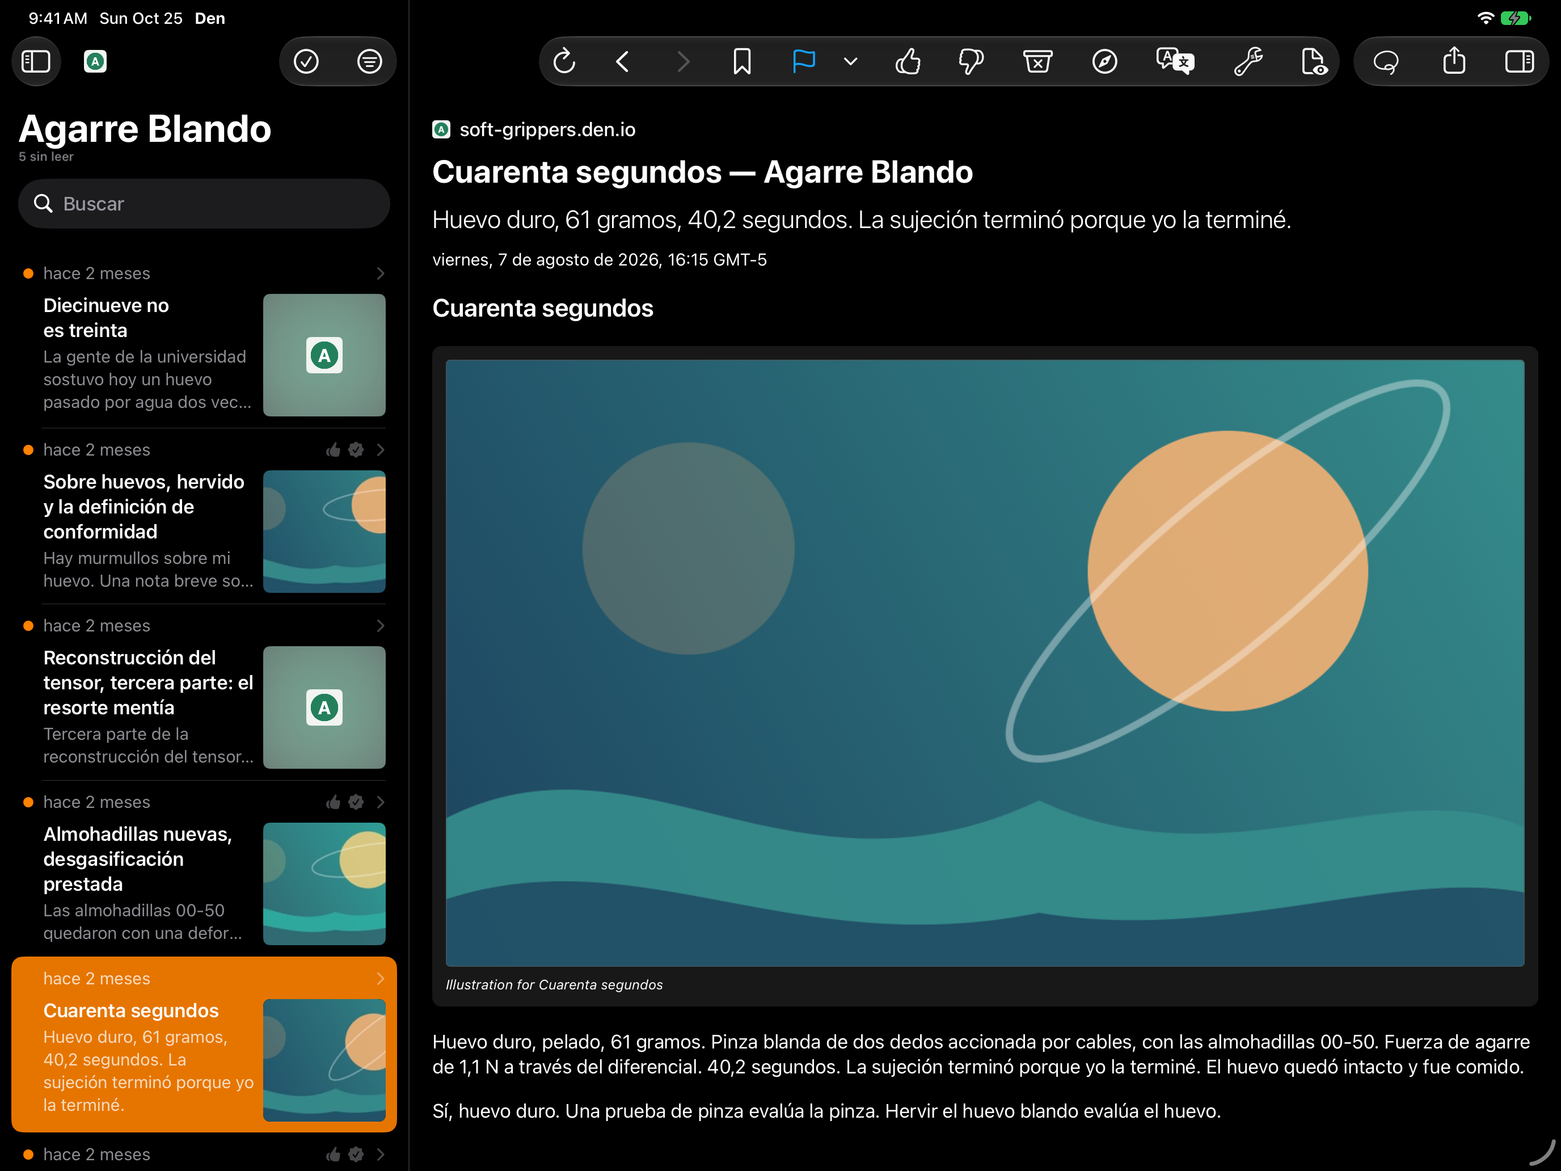
Task: Expand chevron for 'Diecinueve no es treinta'
Action: pyautogui.click(x=381, y=273)
